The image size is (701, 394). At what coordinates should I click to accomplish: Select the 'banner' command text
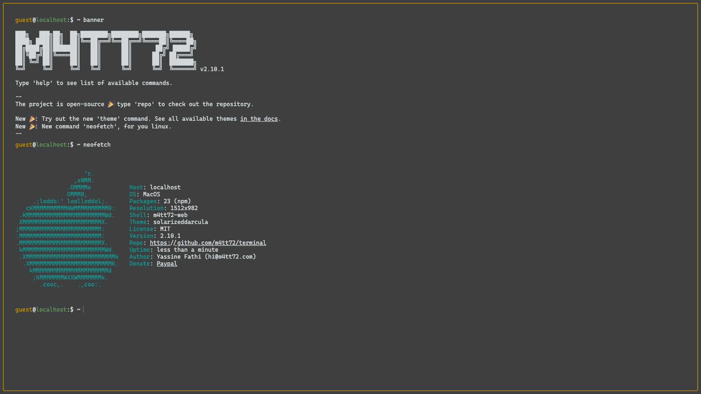pyautogui.click(x=93, y=20)
